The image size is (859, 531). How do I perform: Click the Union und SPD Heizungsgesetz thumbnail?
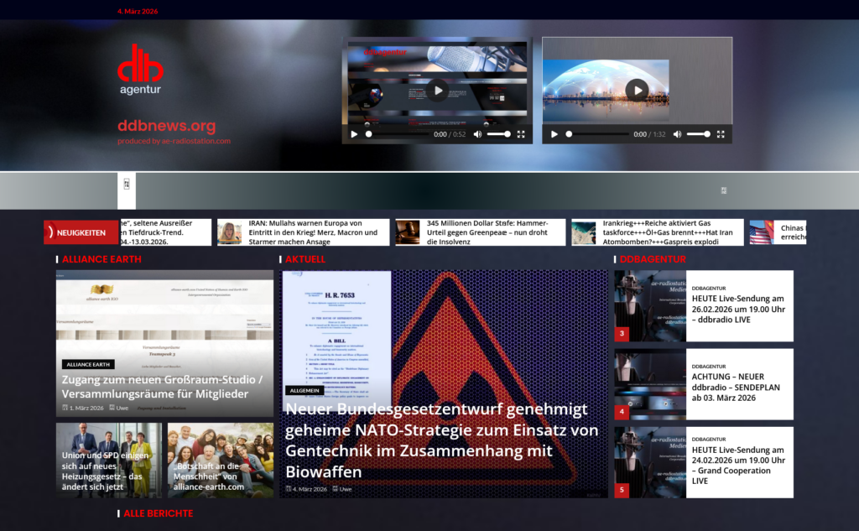click(109, 460)
